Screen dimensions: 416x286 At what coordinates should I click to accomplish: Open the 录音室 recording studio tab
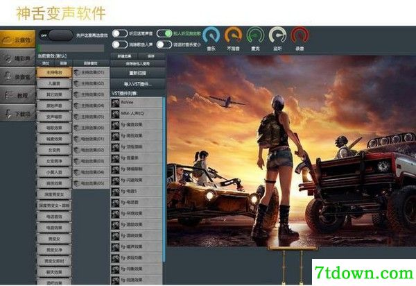click(17, 77)
